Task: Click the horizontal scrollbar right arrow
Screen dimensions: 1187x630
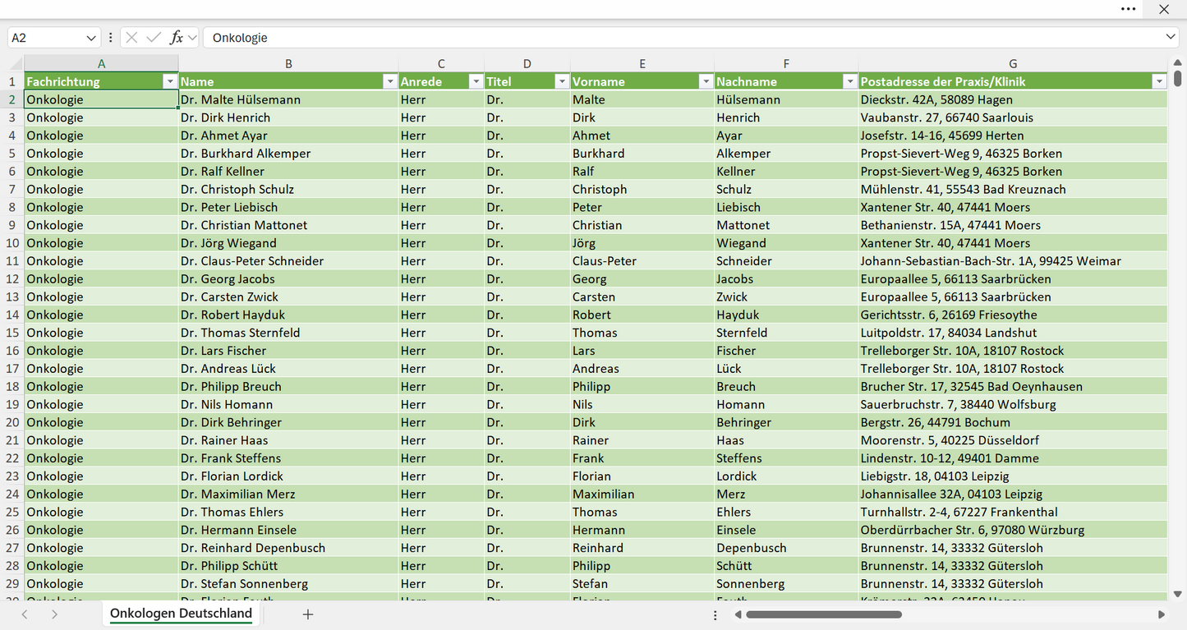Action: pos(1162,614)
